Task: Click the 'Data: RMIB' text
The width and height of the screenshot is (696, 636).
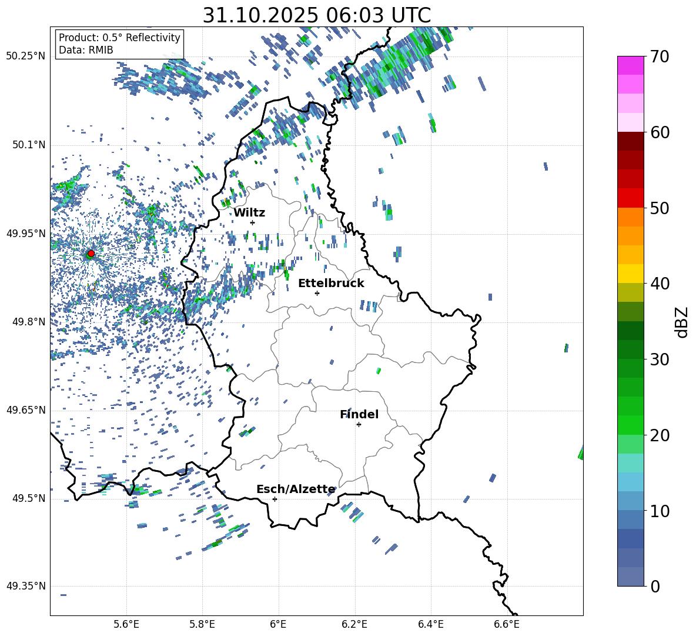Action: click(x=86, y=50)
